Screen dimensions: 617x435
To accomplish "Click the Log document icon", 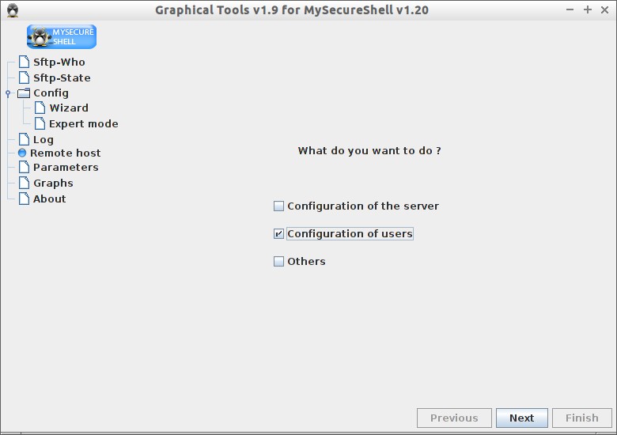I will click(24, 139).
